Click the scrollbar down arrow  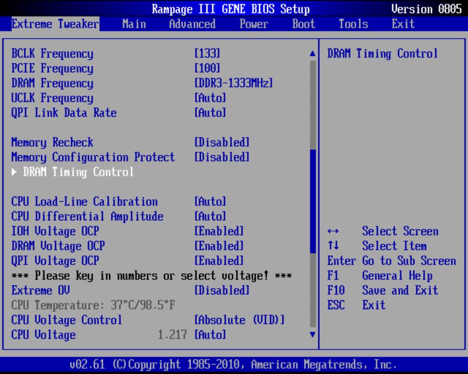click(313, 335)
